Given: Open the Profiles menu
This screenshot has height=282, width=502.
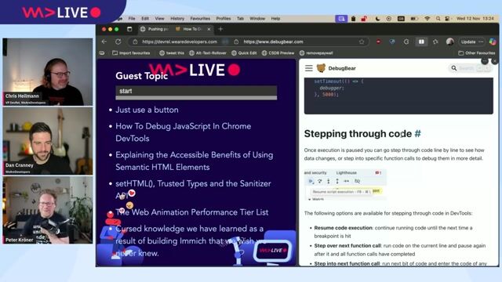Looking at the screenshot, I should coord(224,19).
